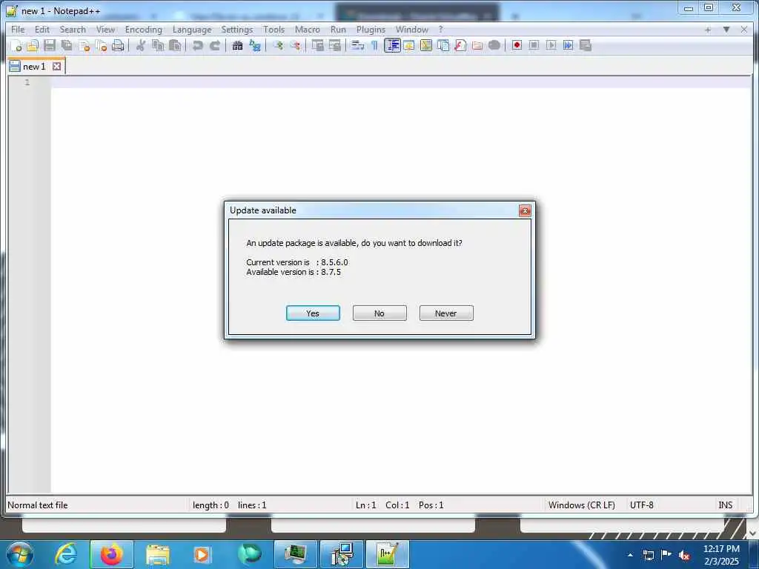Zoom in using the toolbar Zoom In icon
This screenshot has width=759, height=569.
point(278,45)
